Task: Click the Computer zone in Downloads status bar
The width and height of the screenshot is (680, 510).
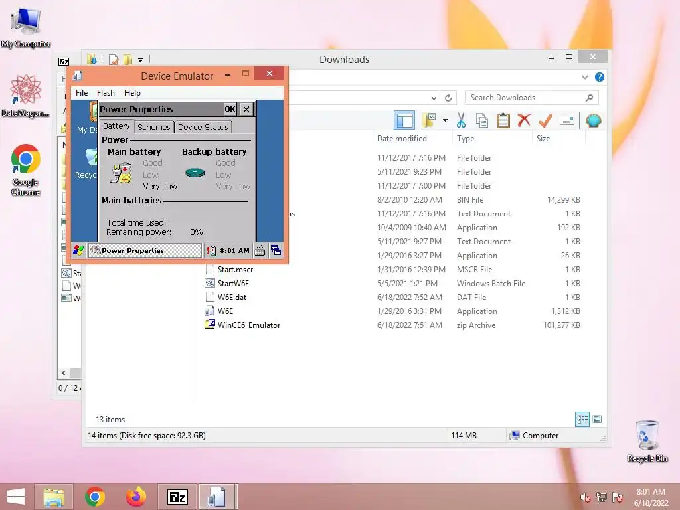Action: (535, 436)
